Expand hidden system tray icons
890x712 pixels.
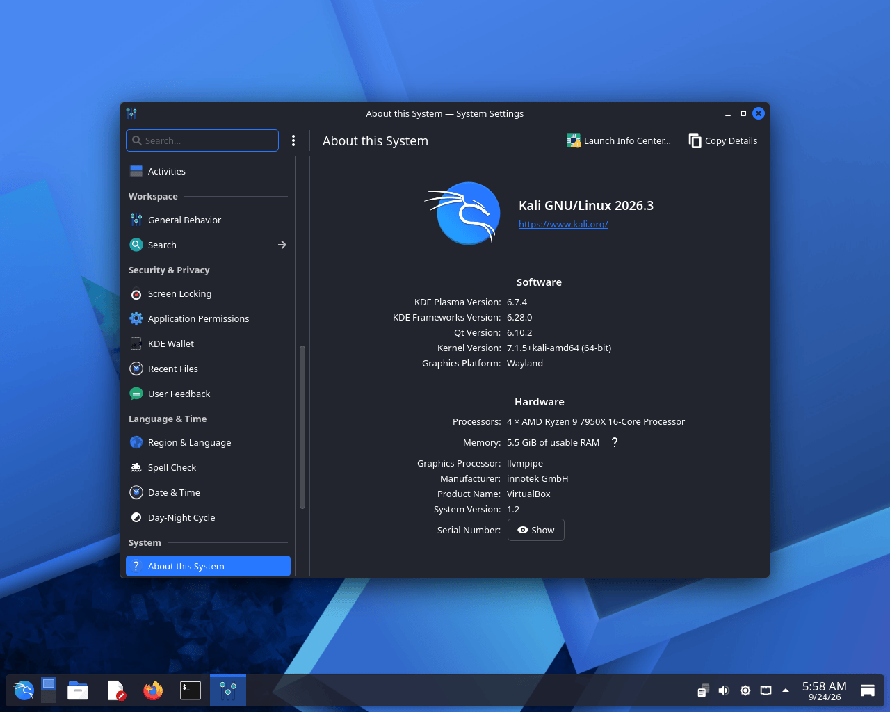point(786,690)
